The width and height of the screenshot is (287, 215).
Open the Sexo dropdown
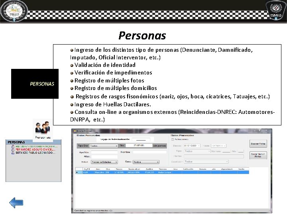(x=146, y=162)
